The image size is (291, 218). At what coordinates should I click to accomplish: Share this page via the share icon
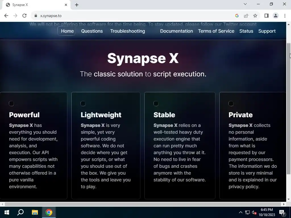coord(246,16)
